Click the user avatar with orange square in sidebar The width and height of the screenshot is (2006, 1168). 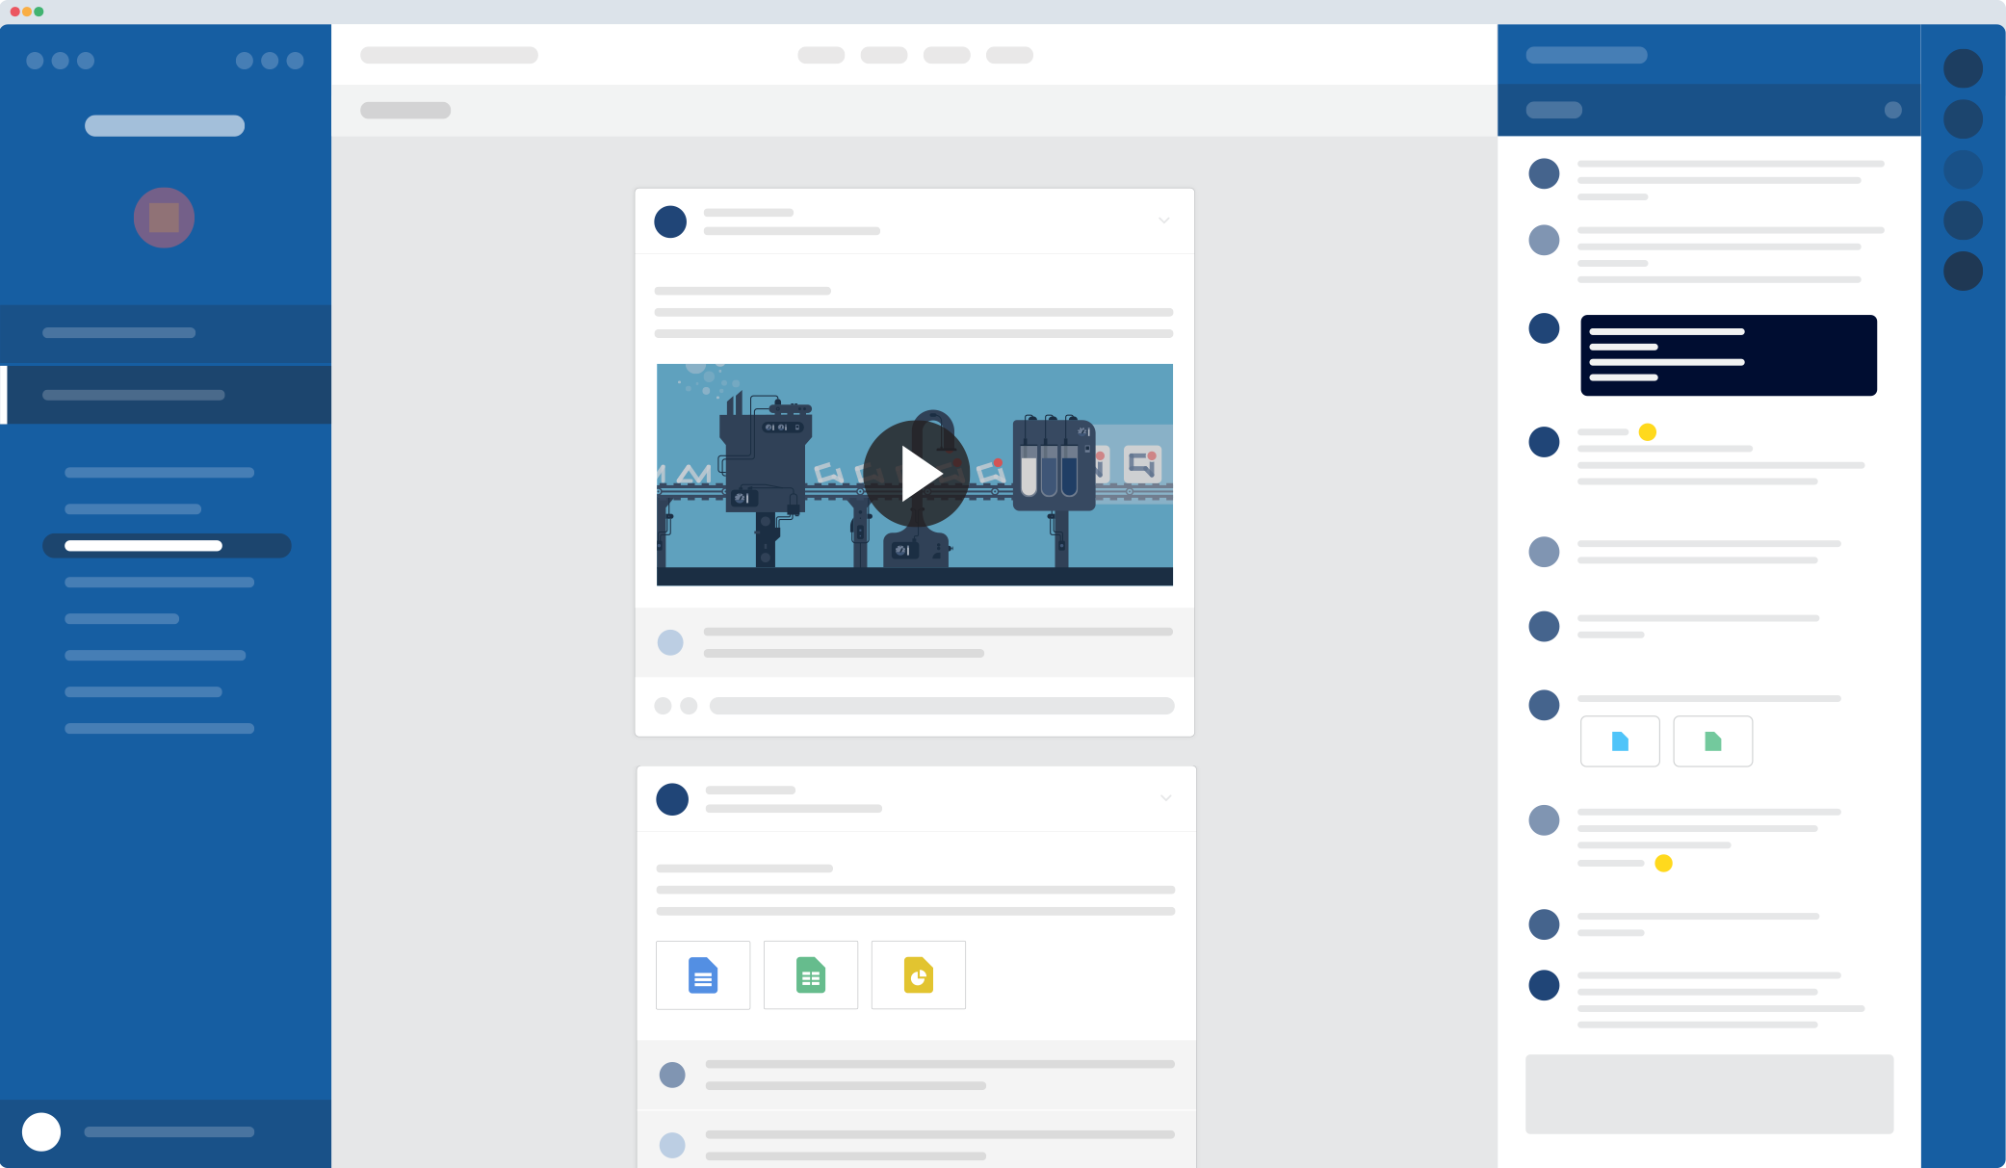pyautogui.click(x=164, y=218)
